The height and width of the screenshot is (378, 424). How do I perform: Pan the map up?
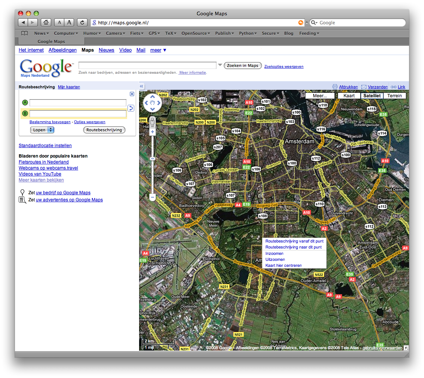coord(153,97)
